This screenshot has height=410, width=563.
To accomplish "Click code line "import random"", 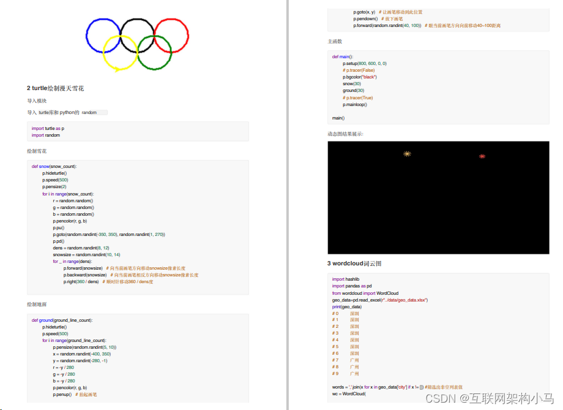I will click(46, 135).
